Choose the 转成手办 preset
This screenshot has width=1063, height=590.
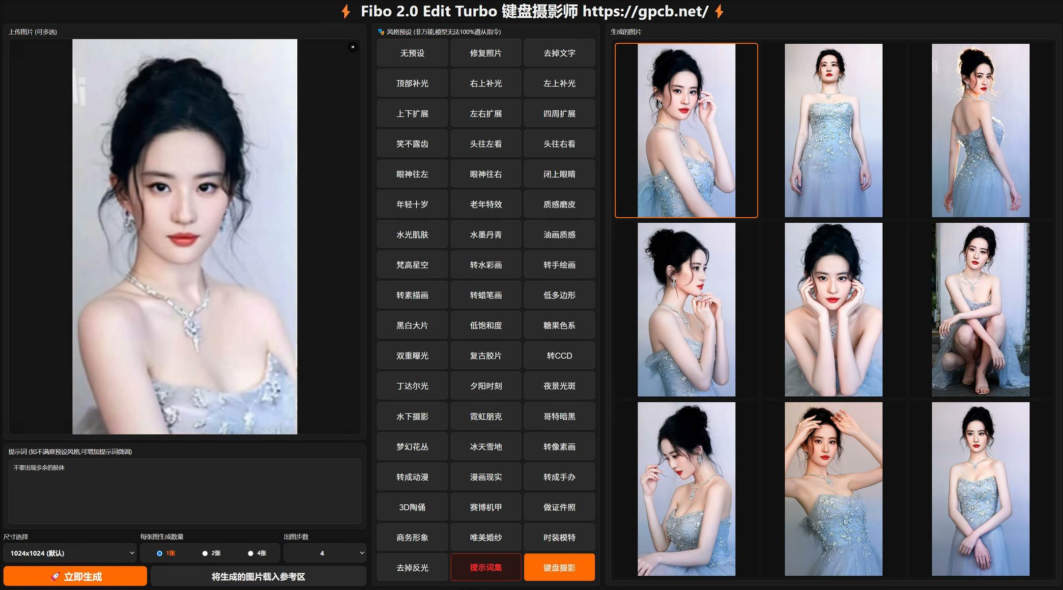click(x=559, y=477)
